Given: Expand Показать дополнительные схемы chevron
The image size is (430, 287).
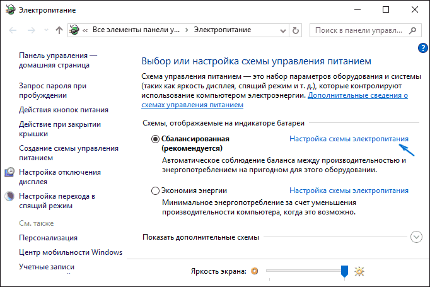Looking at the screenshot, I should coord(416,237).
